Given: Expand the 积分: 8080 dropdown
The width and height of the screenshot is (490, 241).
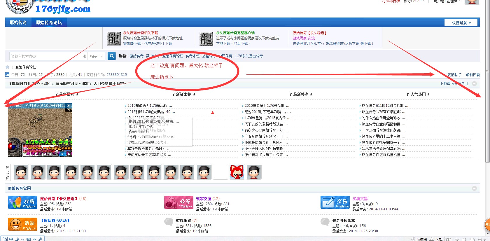Looking at the screenshot, I should pyautogui.click(x=414, y=1).
